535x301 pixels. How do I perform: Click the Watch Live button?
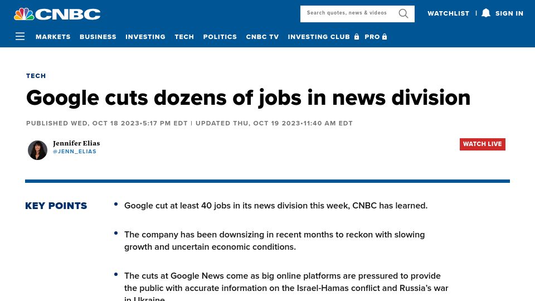(483, 144)
